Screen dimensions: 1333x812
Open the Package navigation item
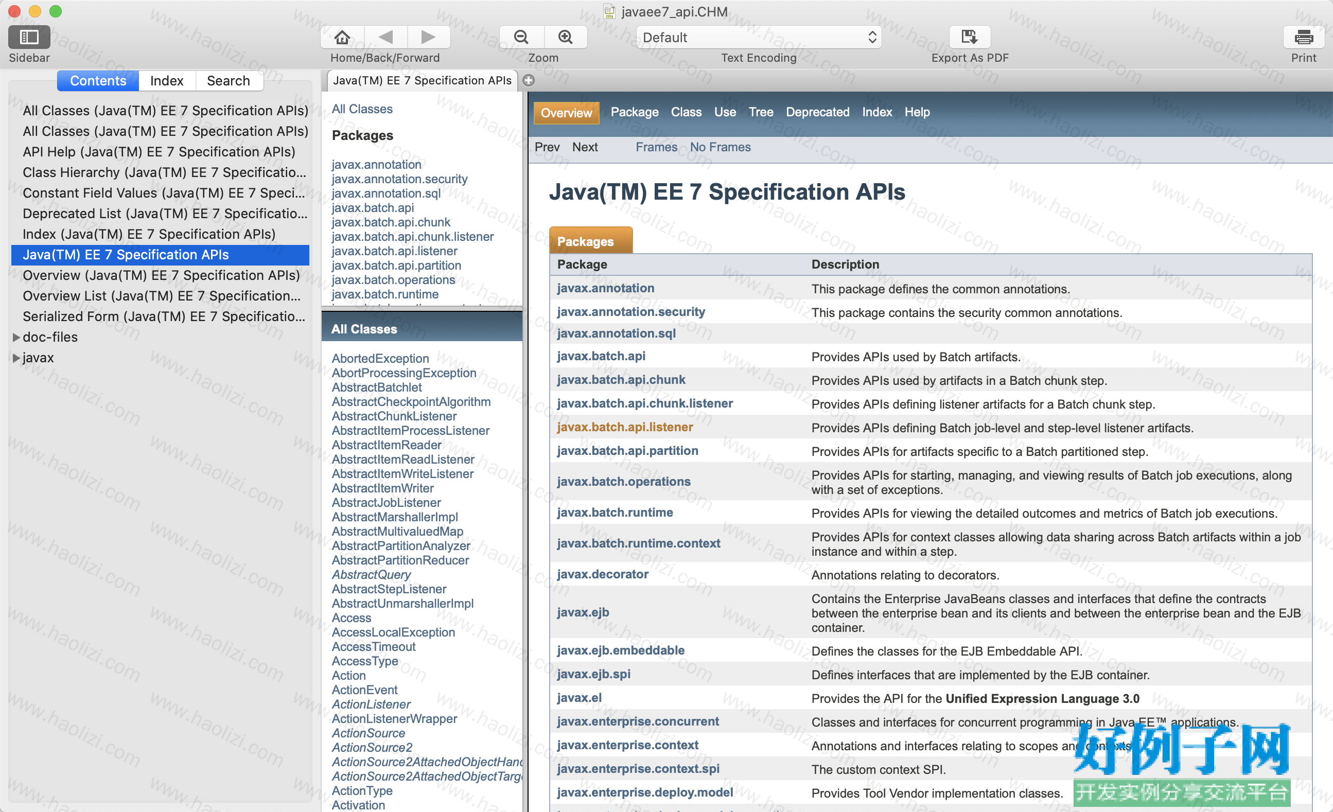[x=635, y=112]
